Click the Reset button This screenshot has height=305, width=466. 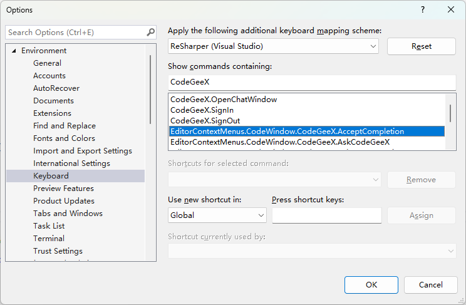coord(421,46)
